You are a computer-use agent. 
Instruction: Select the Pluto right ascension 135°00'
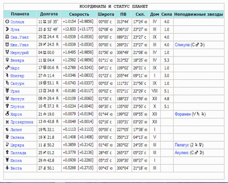(123, 106)
